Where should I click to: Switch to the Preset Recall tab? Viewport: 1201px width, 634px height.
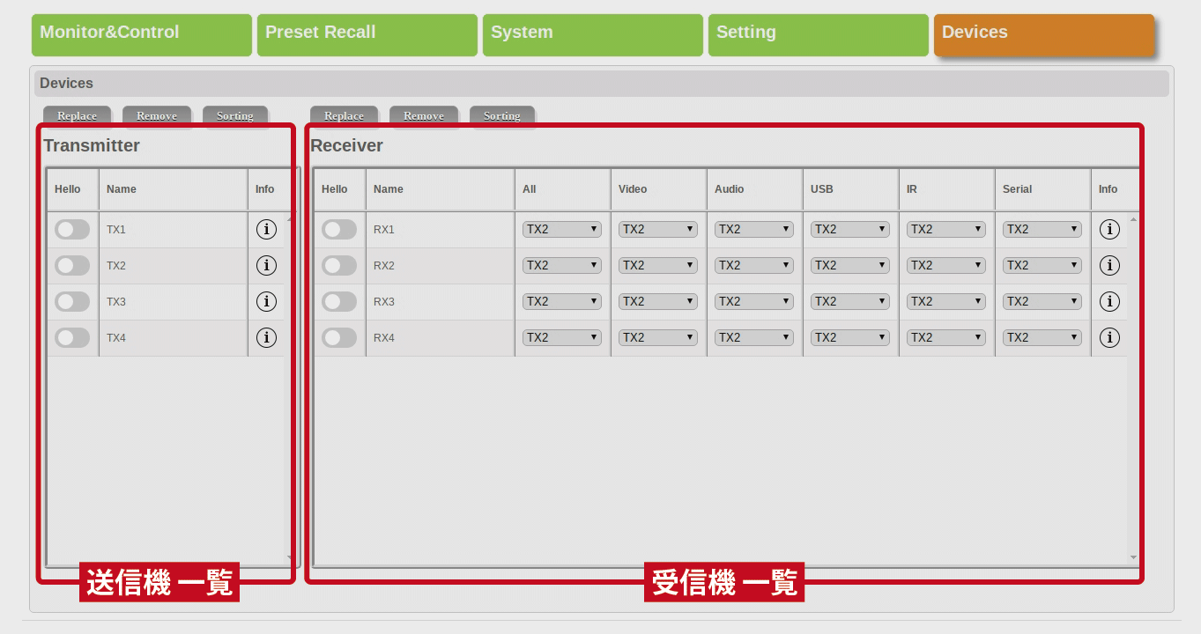point(367,35)
